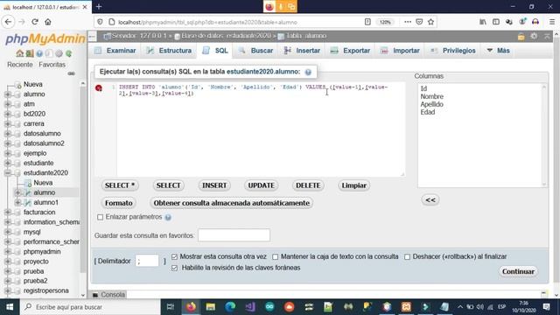This screenshot has width=560, height=315.
Task: Open the Firefox library icon
Action: pos(483,22)
